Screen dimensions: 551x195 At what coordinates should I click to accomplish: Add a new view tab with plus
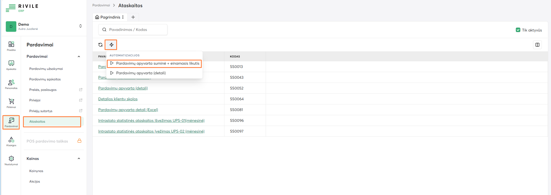pos(133,17)
